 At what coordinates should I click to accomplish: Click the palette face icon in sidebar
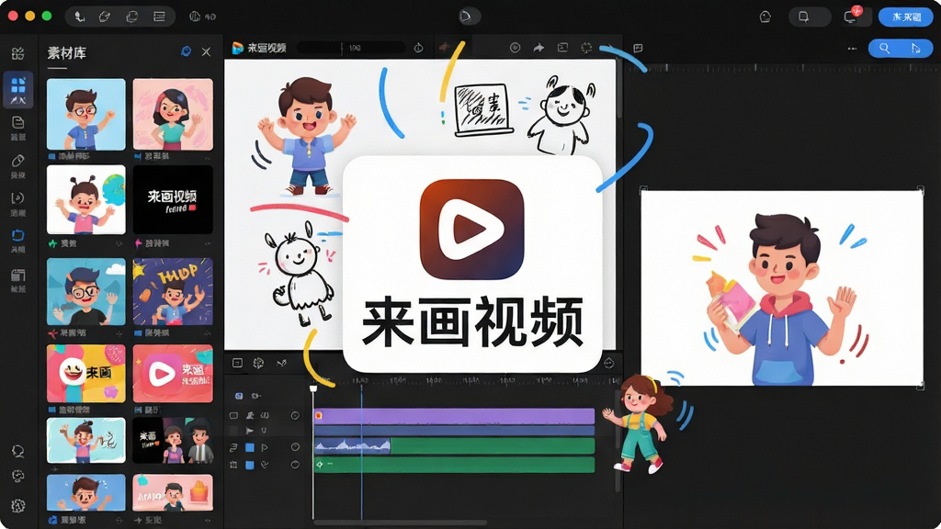pos(18,477)
